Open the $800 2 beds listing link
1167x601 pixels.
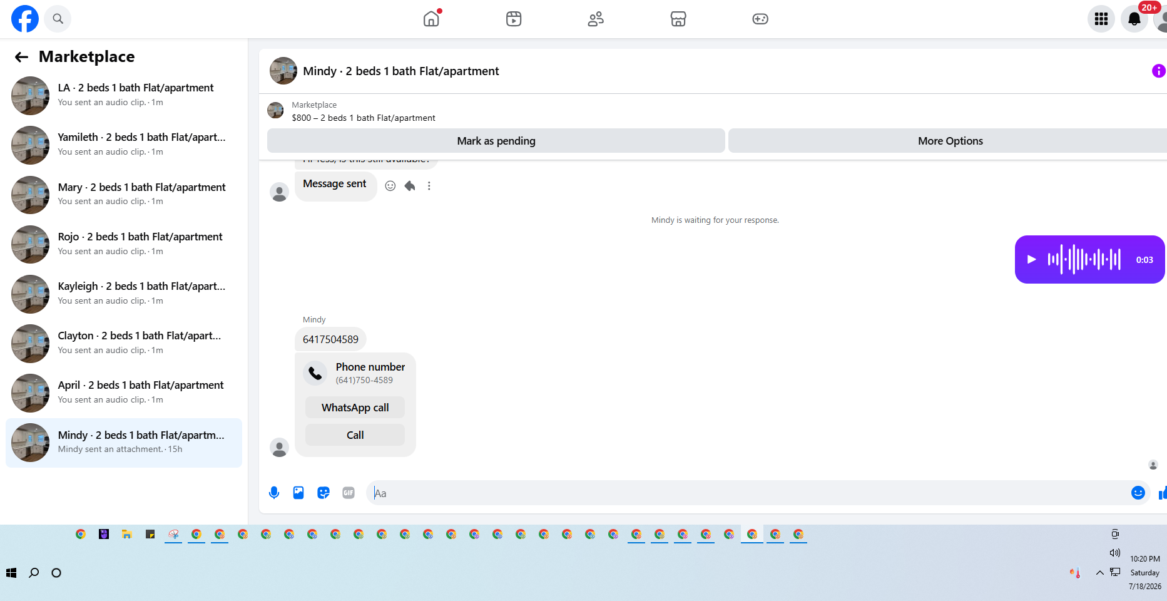pyautogui.click(x=364, y=118)
